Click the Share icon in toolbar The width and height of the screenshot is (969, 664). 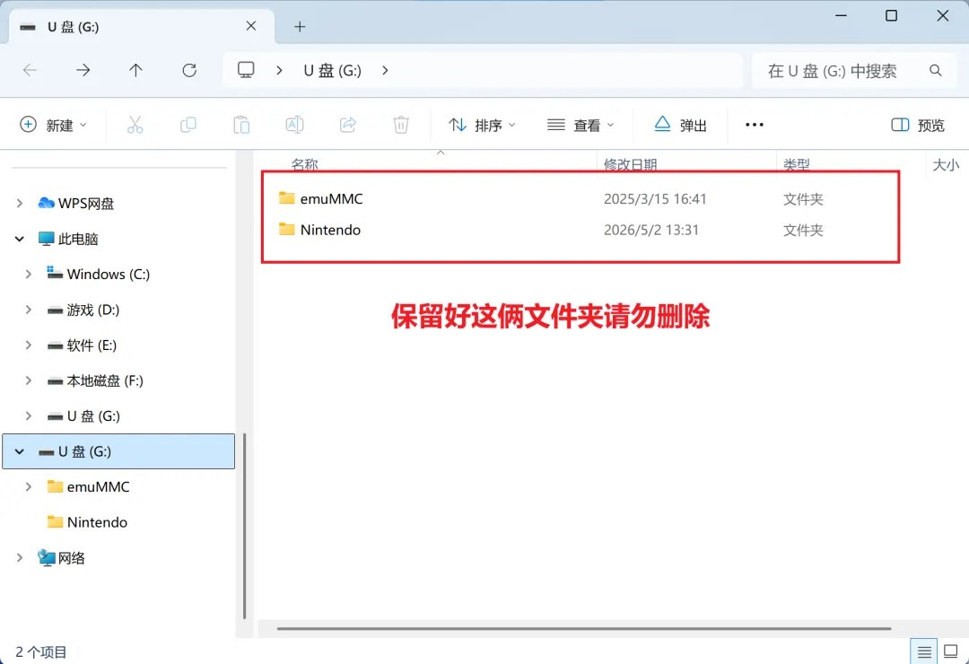[x=348, y=125]
